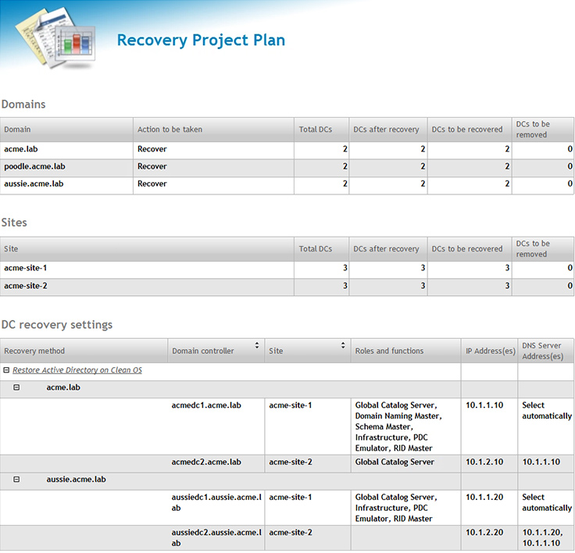The width and height of the screenshot is (575, 553).
Task: Click the Action to be taken column header
Action: point(213,130)
